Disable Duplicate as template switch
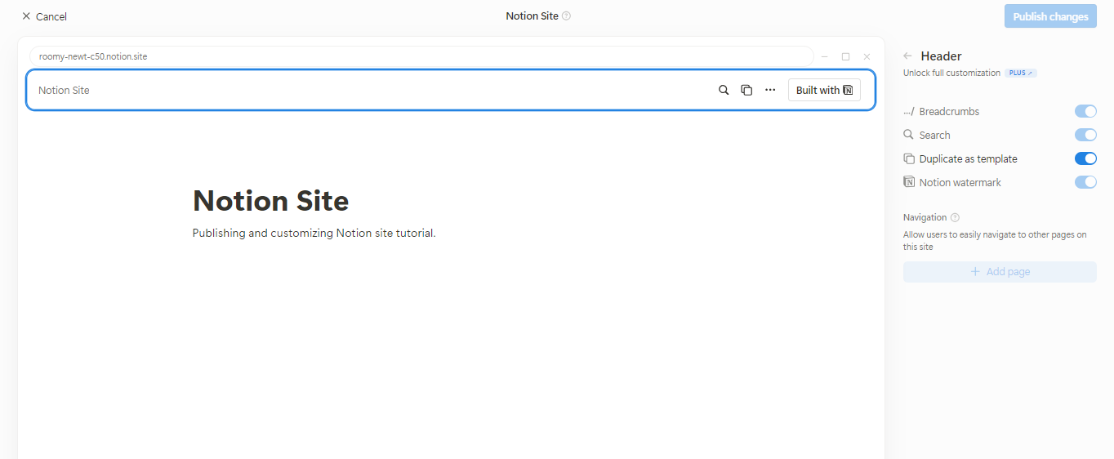Image resolution: width=1114 pixels, height=459 pixels. point(1085,158)
